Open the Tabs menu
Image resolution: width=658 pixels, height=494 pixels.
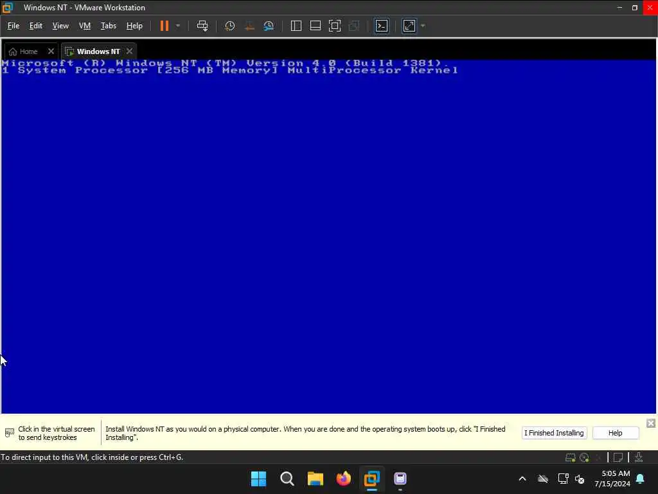click(108, 26)
